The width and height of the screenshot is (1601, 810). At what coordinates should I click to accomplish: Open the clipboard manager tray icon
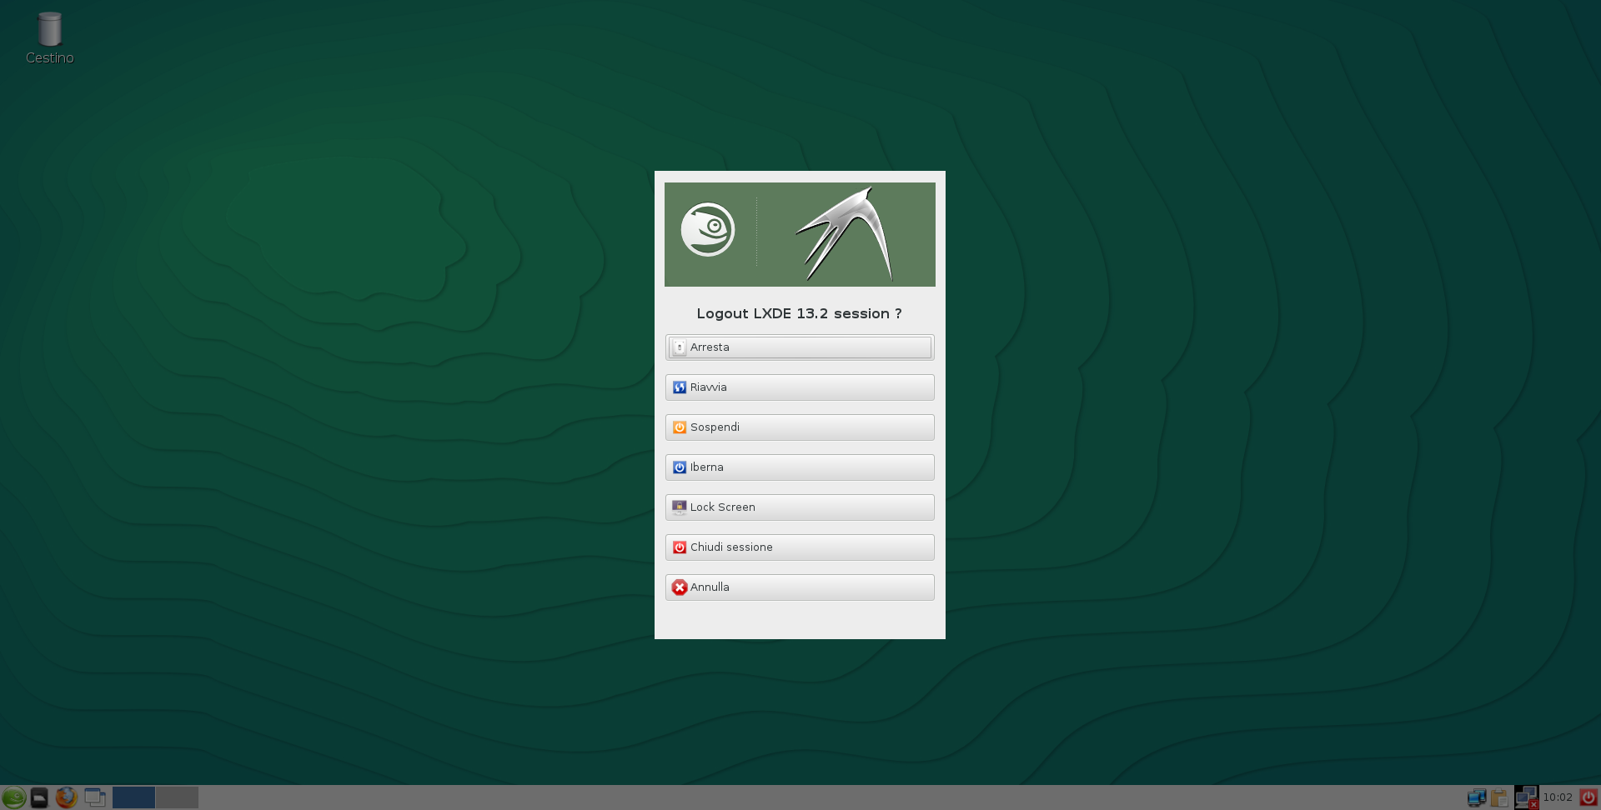(1499, 797)
